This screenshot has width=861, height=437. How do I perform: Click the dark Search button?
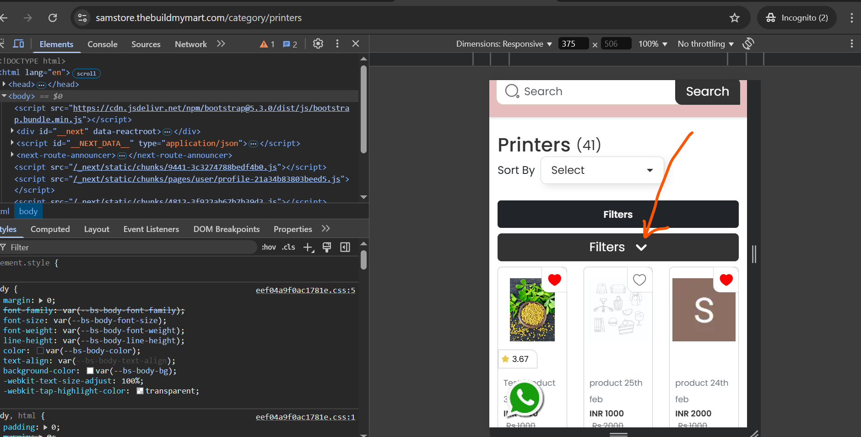[707, 92]
